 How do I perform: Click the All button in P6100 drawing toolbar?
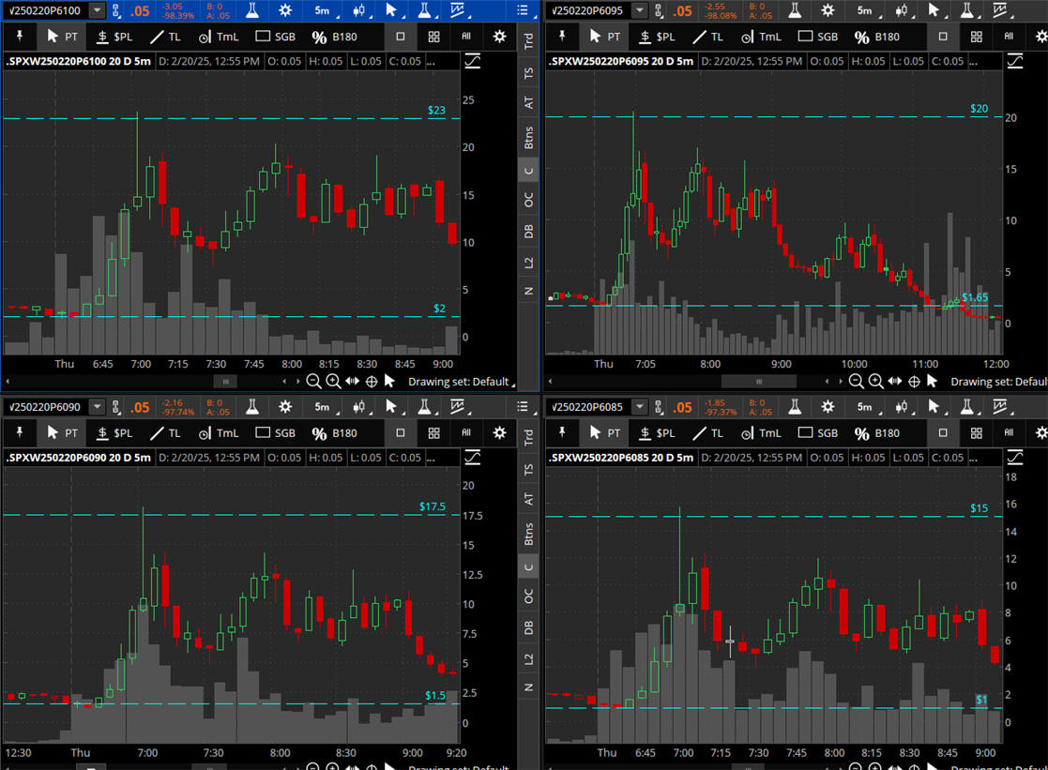coord(466,37)
